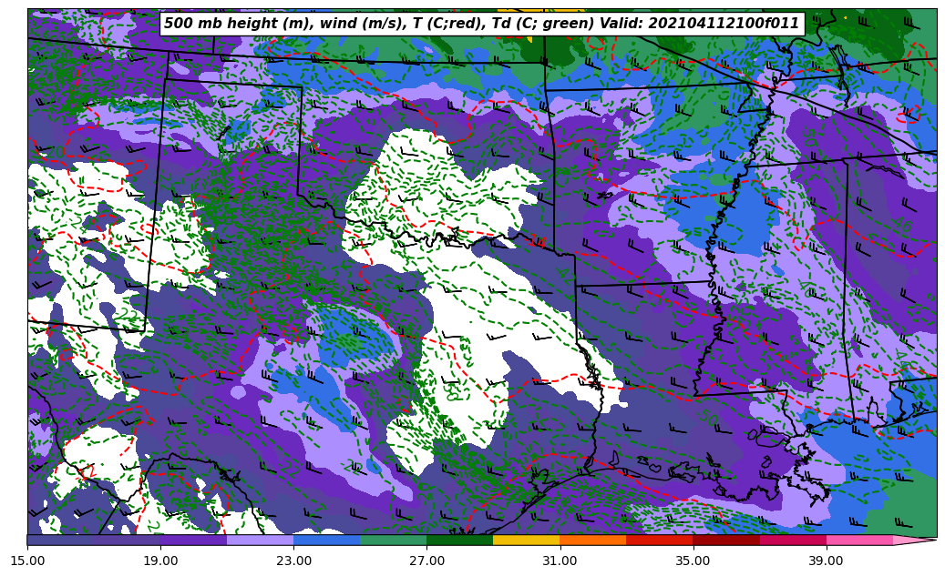Image resolution: width=945 pixels, height=576 pixels.
Task: Click the 19.00 colorbar tick label
Action: pyautogui.click(x=160, y=561)
